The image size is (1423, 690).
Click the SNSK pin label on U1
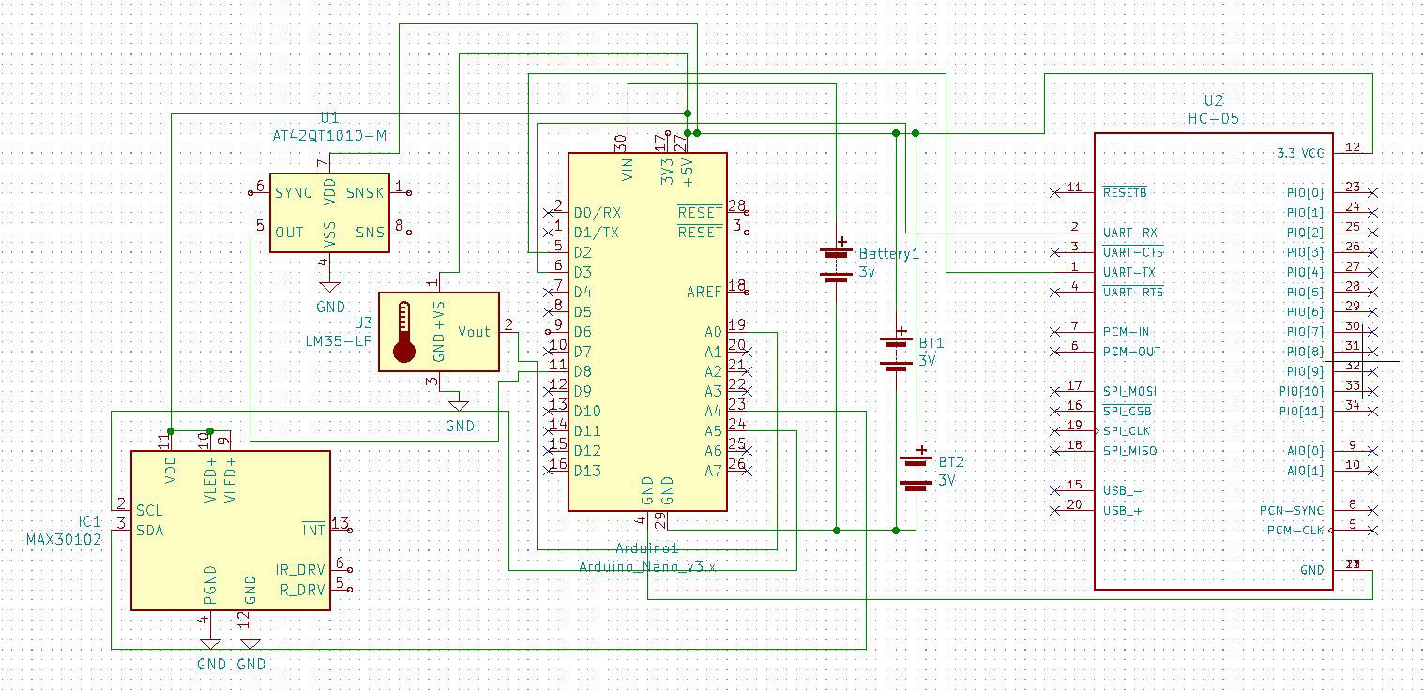(x=365, y=192)
